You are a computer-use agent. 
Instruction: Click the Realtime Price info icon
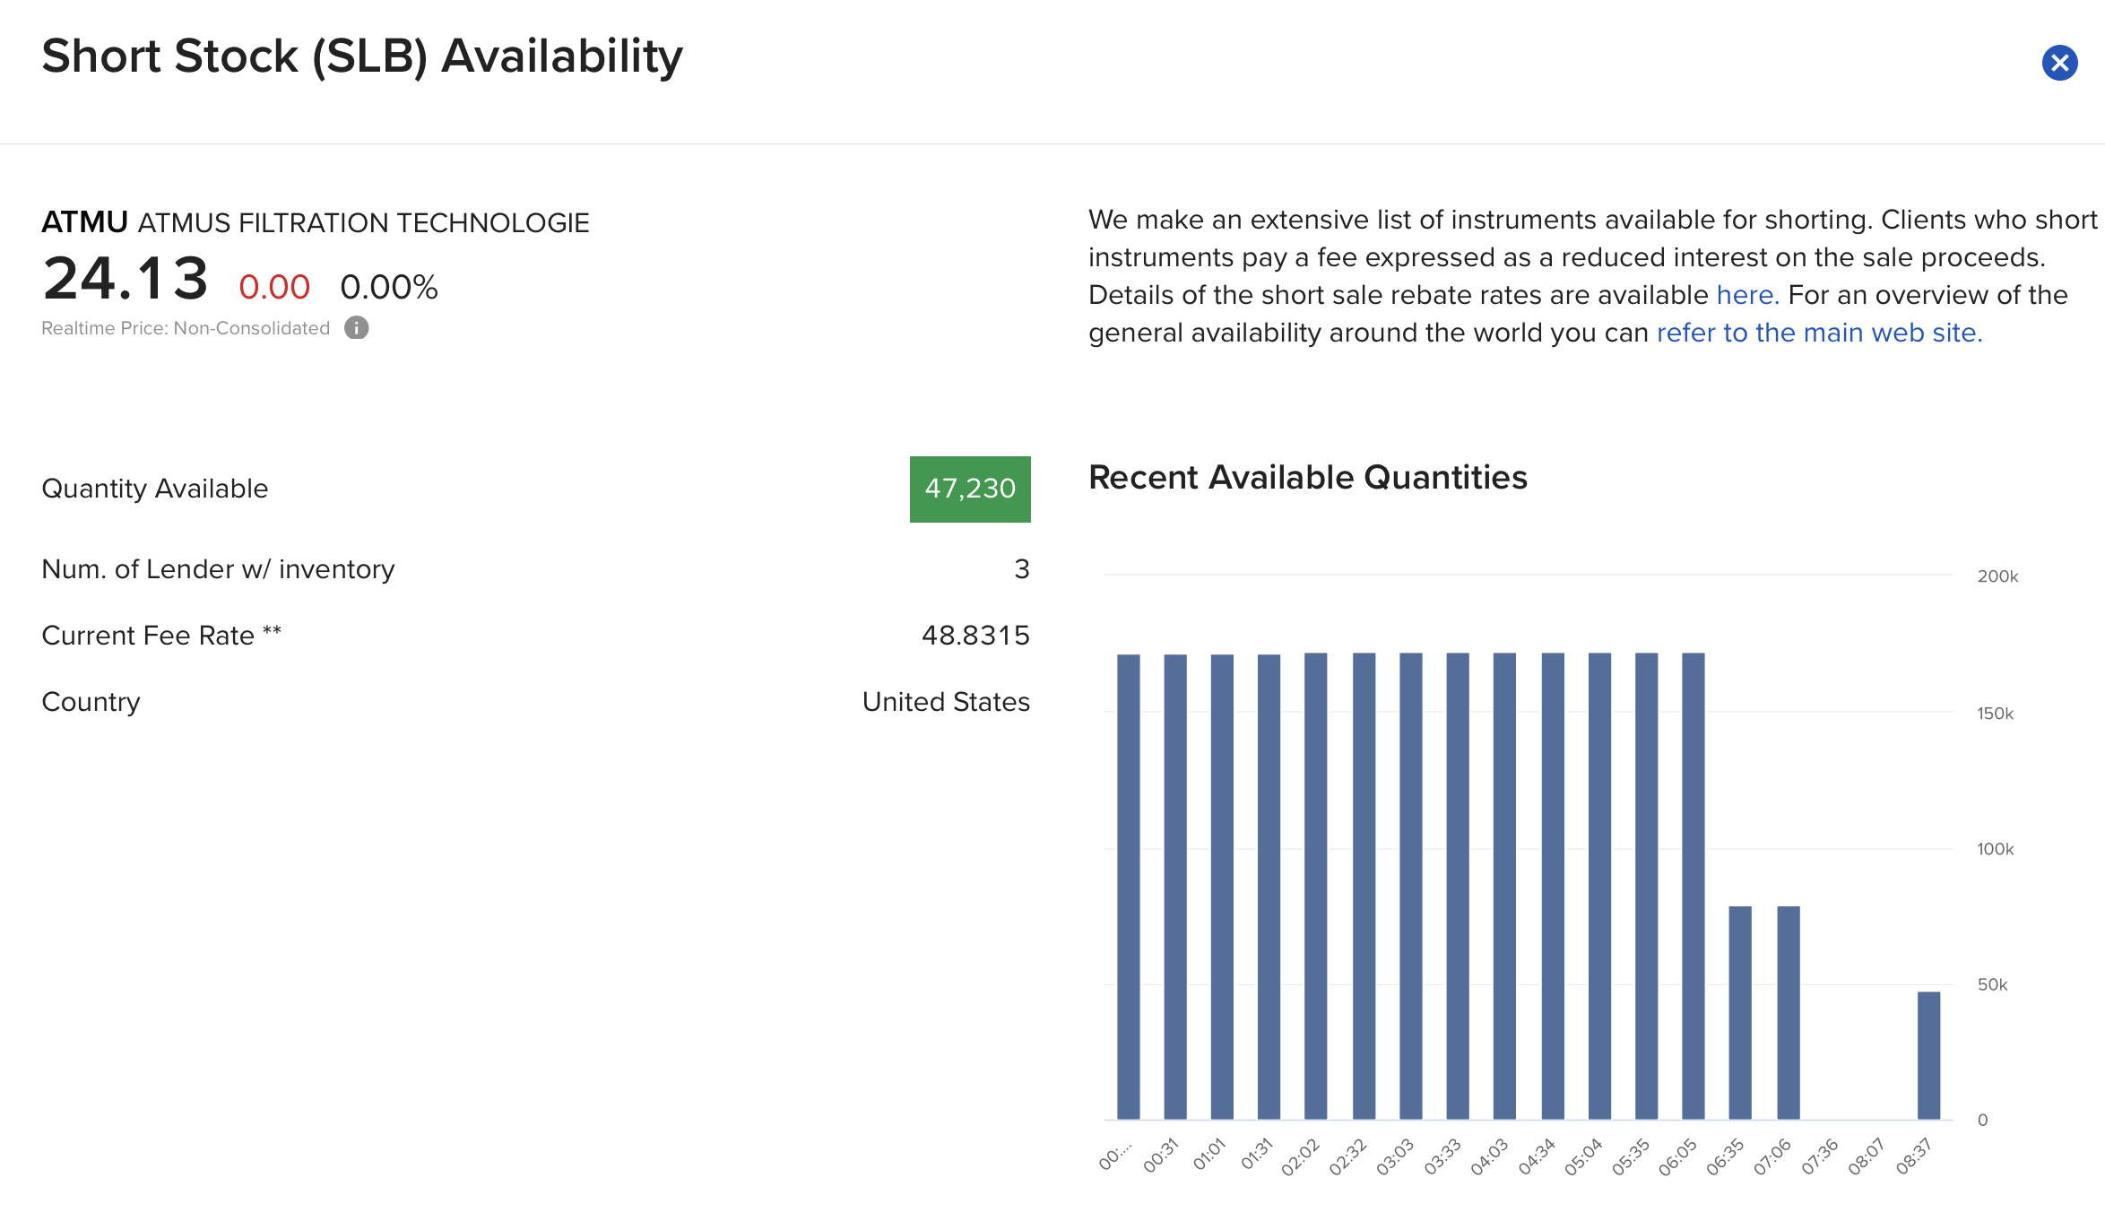pyautogui.click(x=357, y=328)
